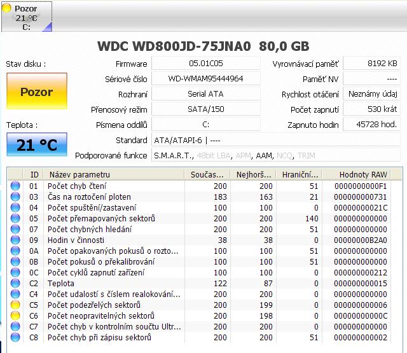Select the C: disk tab with Pozor status
This screenshot has height=353, width=407.
point(27,17)
